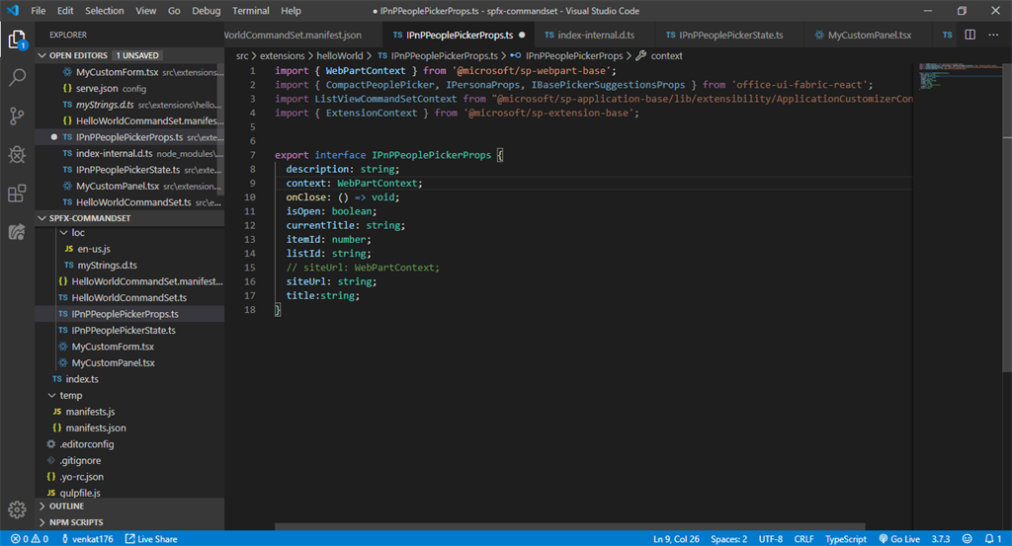This screenshot has width=1012, height=546.
Task: Select language mode TypeScript indicator
Action: click(x=846, y=539)
